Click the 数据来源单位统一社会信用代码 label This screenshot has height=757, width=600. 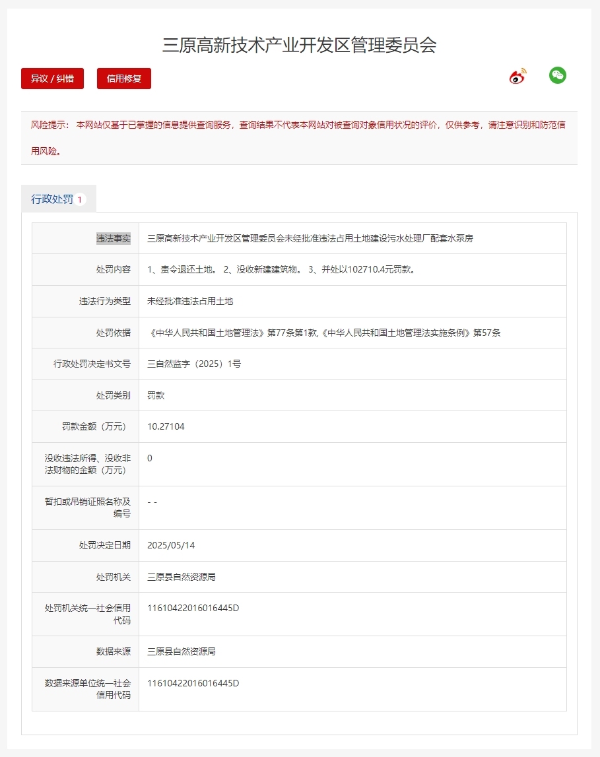[87, 689]
